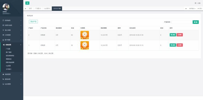203x100 pixels.
Task: Collapse the 系统设置 sidebar section
Action: click(12, 45)
